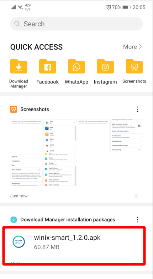
Task: Open the Screenshots section title
Action: 35,109
